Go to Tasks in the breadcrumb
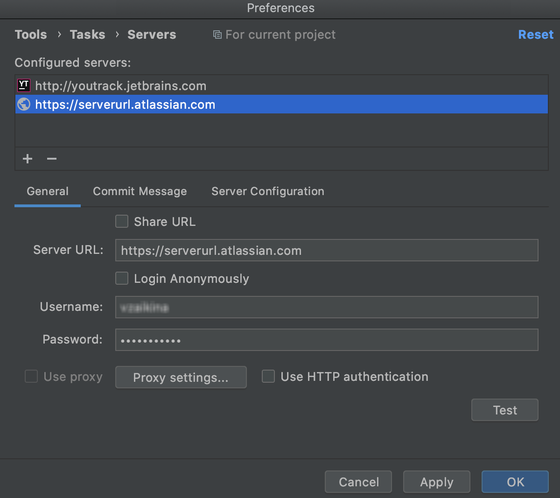The height and width of the screenshot is (498, 560). (x=87, y=35)
